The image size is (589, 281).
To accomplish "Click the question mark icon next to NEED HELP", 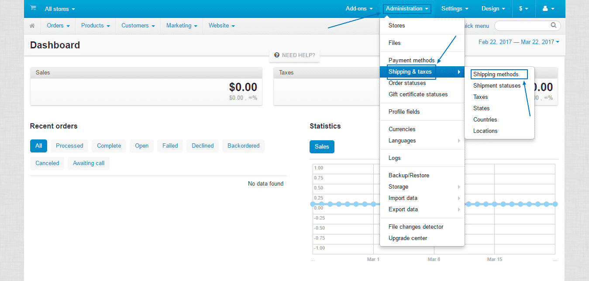I will click(x=276, y=55).
